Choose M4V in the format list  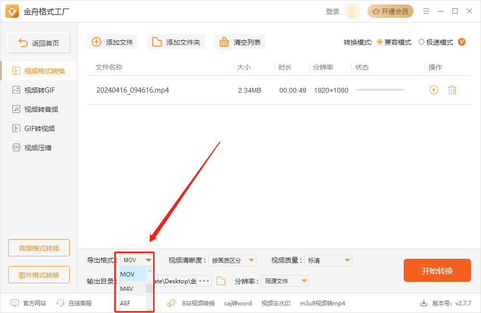[133, 289]
